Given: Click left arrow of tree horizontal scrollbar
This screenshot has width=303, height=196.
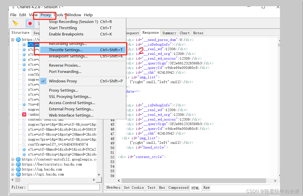Looking at the screenshot, I should coord(13,180).
